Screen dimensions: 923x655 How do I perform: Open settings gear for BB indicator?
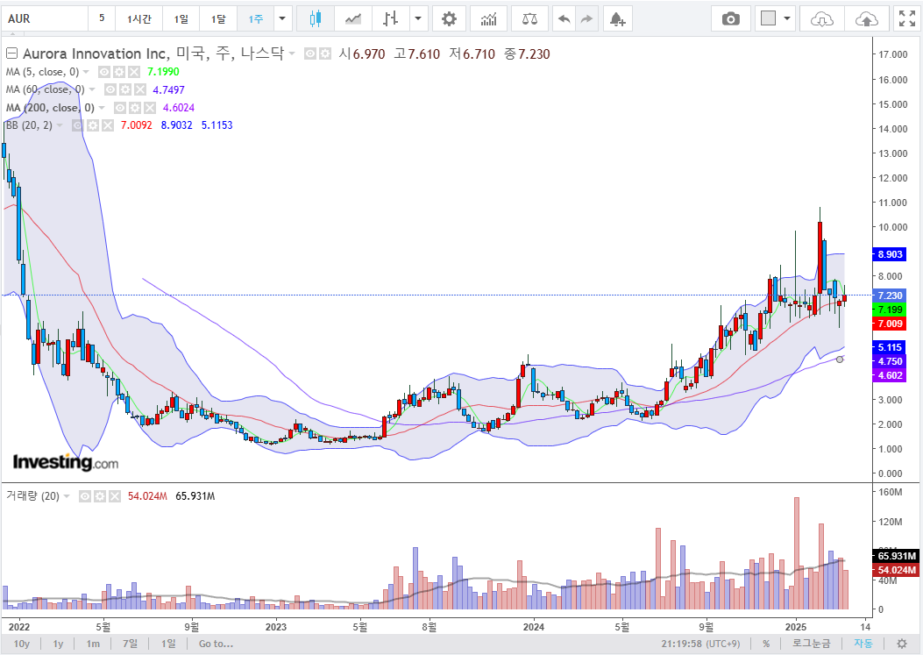(x=93, y=125)
